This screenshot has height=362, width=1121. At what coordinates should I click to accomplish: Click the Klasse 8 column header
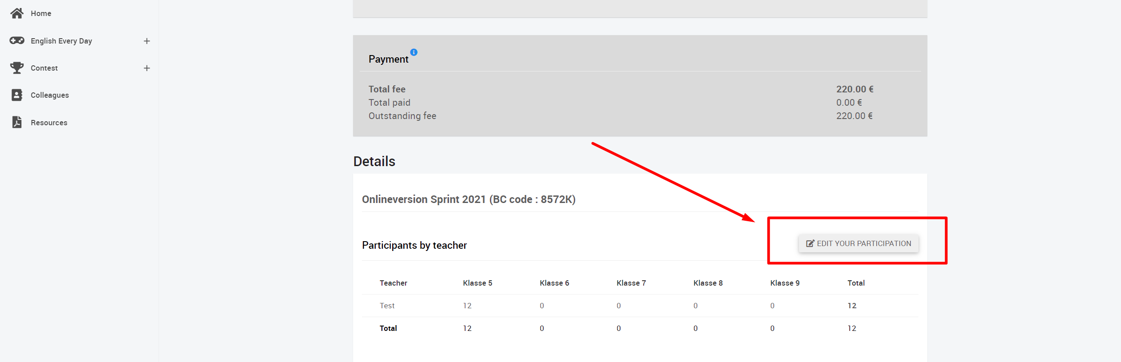[708, 283]
